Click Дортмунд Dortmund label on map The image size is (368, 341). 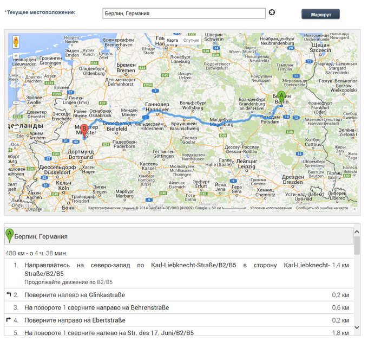pos(81,155)
